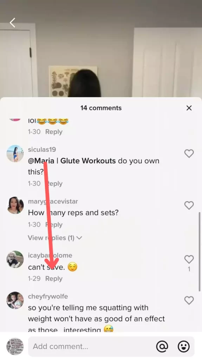
Task: Reply to icaybartolome's comment
Action: click(54, 278)
